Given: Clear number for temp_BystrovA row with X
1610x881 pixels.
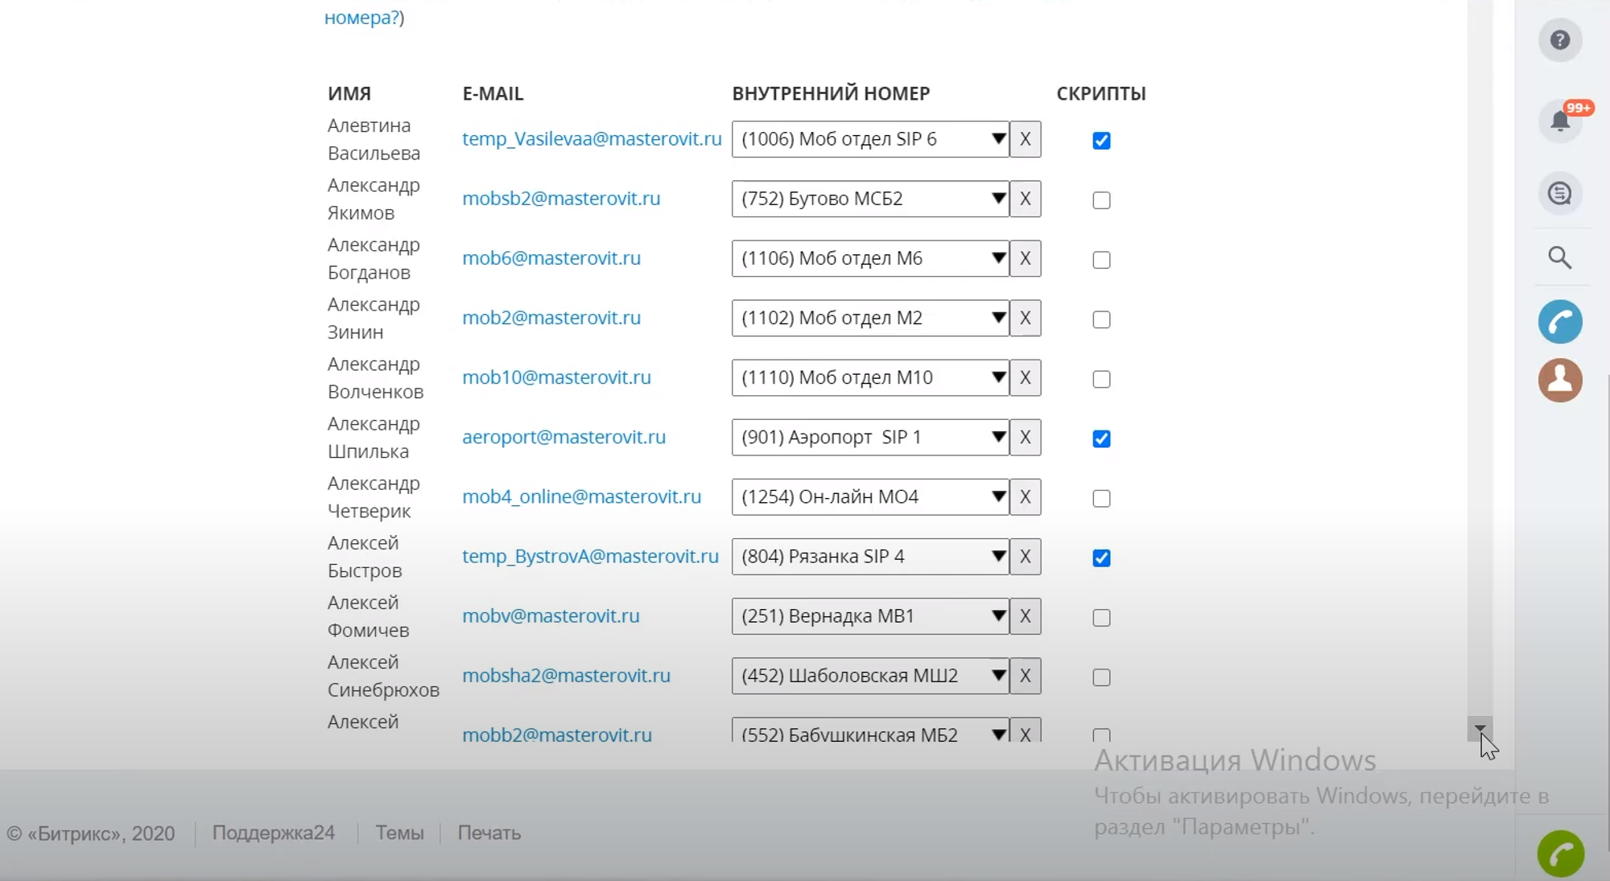Looking at the screenshot, I should [1025, 556].
